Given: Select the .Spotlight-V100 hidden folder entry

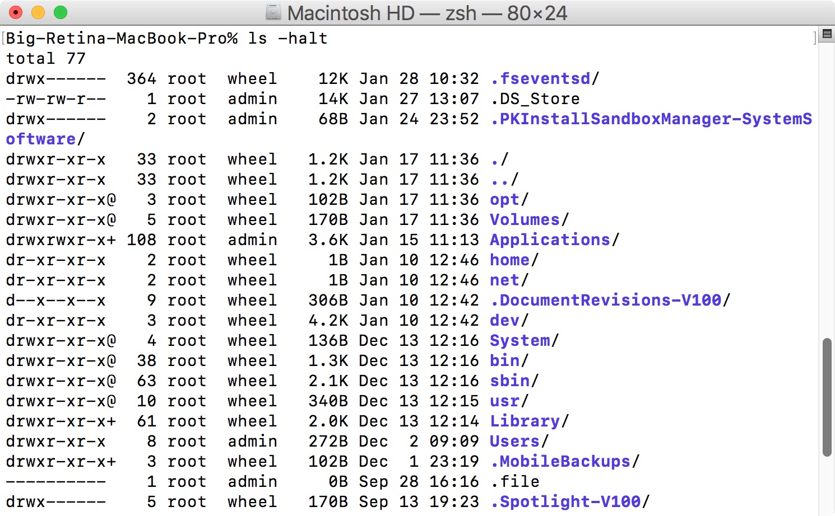Looking at the screenshot, I should 566,501.
